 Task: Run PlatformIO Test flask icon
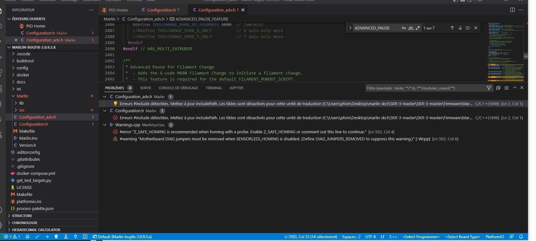tap(66, 237)
